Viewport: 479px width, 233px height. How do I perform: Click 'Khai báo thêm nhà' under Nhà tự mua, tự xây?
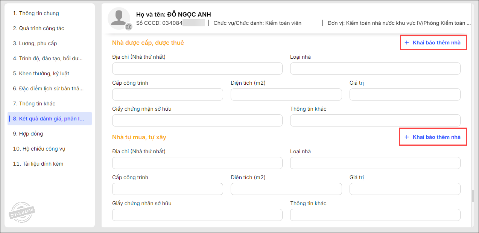433,137
